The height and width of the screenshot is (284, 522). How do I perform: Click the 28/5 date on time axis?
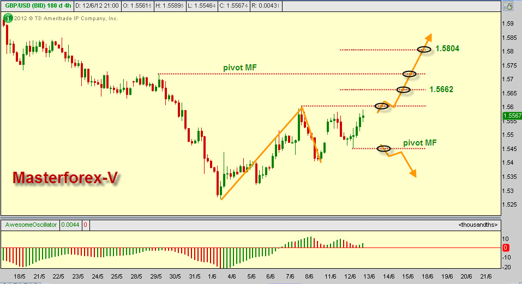click(x=136, y=276)
